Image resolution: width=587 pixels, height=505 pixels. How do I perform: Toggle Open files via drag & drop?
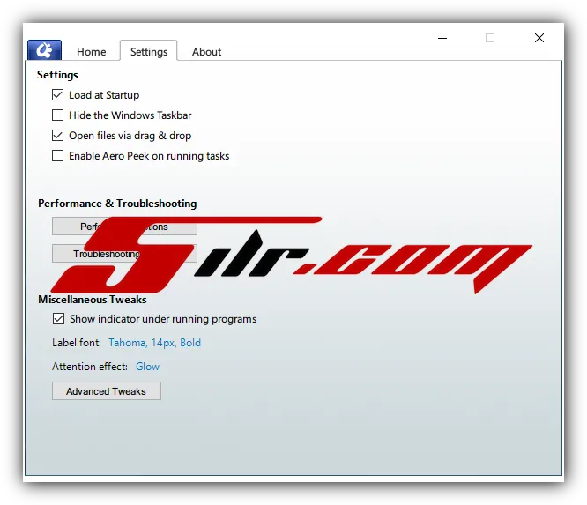click(x=57, y=136)
